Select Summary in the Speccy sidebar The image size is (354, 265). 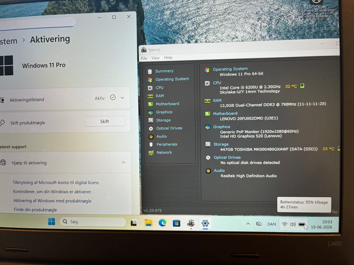point(164,71)
